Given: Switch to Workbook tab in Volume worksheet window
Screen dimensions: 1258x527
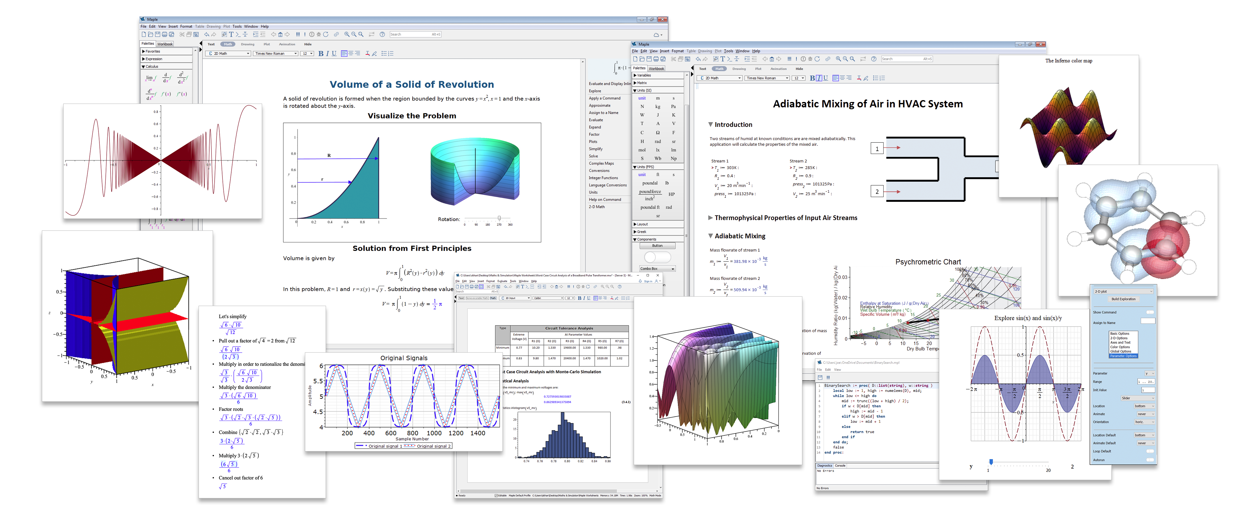Looking at the screenshot, I should (165, 44).
